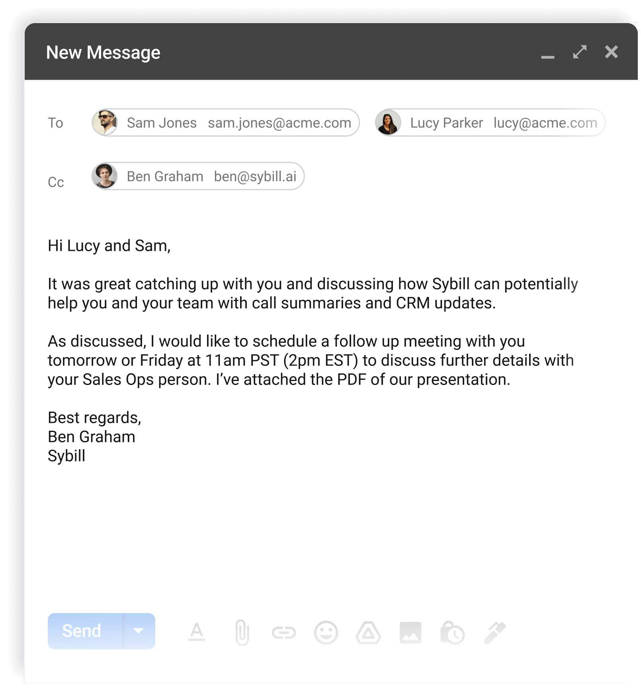This screenshot has width=641, height=688.
Task: Click the Cc field label
Action: pyautogui.click(x=56, y=182)
